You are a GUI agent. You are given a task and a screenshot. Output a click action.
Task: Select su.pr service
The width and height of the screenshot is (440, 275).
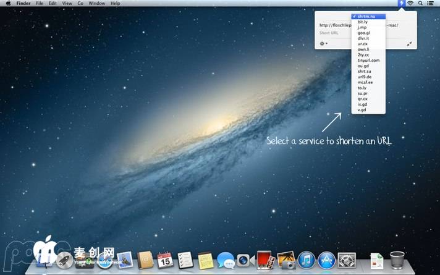point(368,93)
